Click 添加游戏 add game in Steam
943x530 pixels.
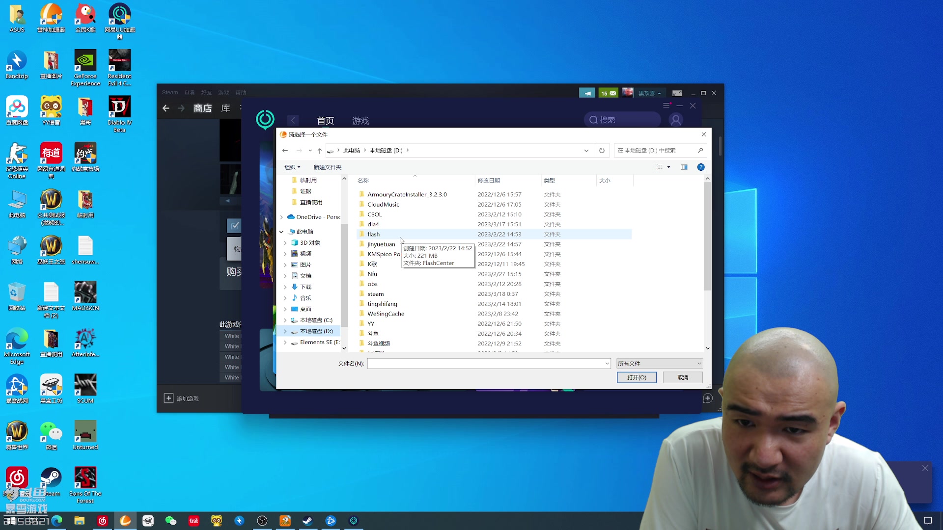pyautogui.click(x=181, y=398)
